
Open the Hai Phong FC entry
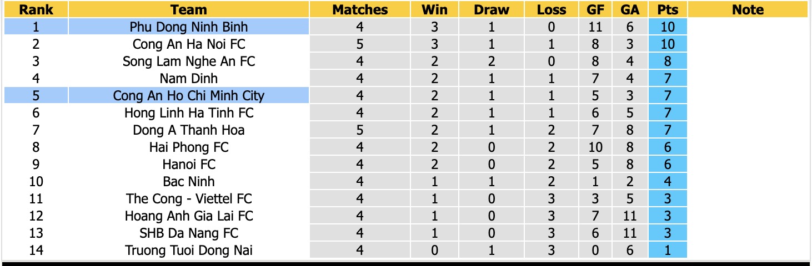[x=189, y=147]
